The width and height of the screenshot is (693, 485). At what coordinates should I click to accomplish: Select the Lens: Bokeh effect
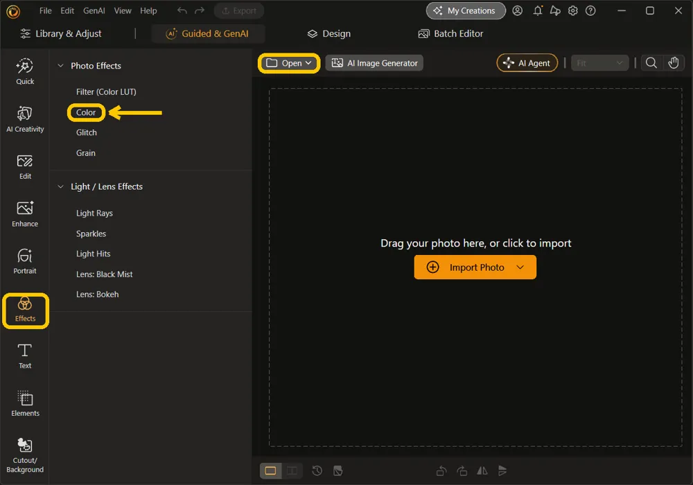point(97,294)
